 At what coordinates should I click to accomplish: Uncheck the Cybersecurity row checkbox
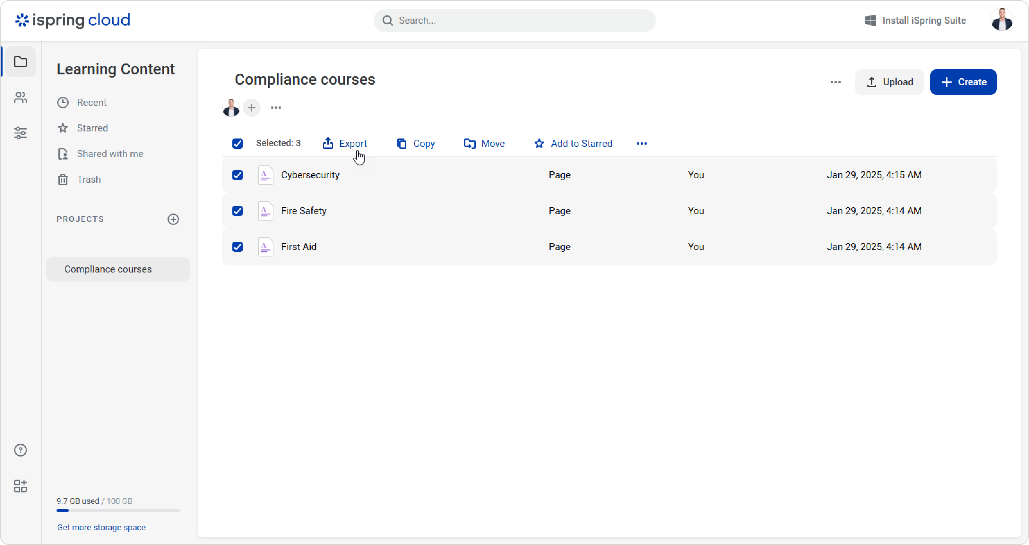pos(237,175)
